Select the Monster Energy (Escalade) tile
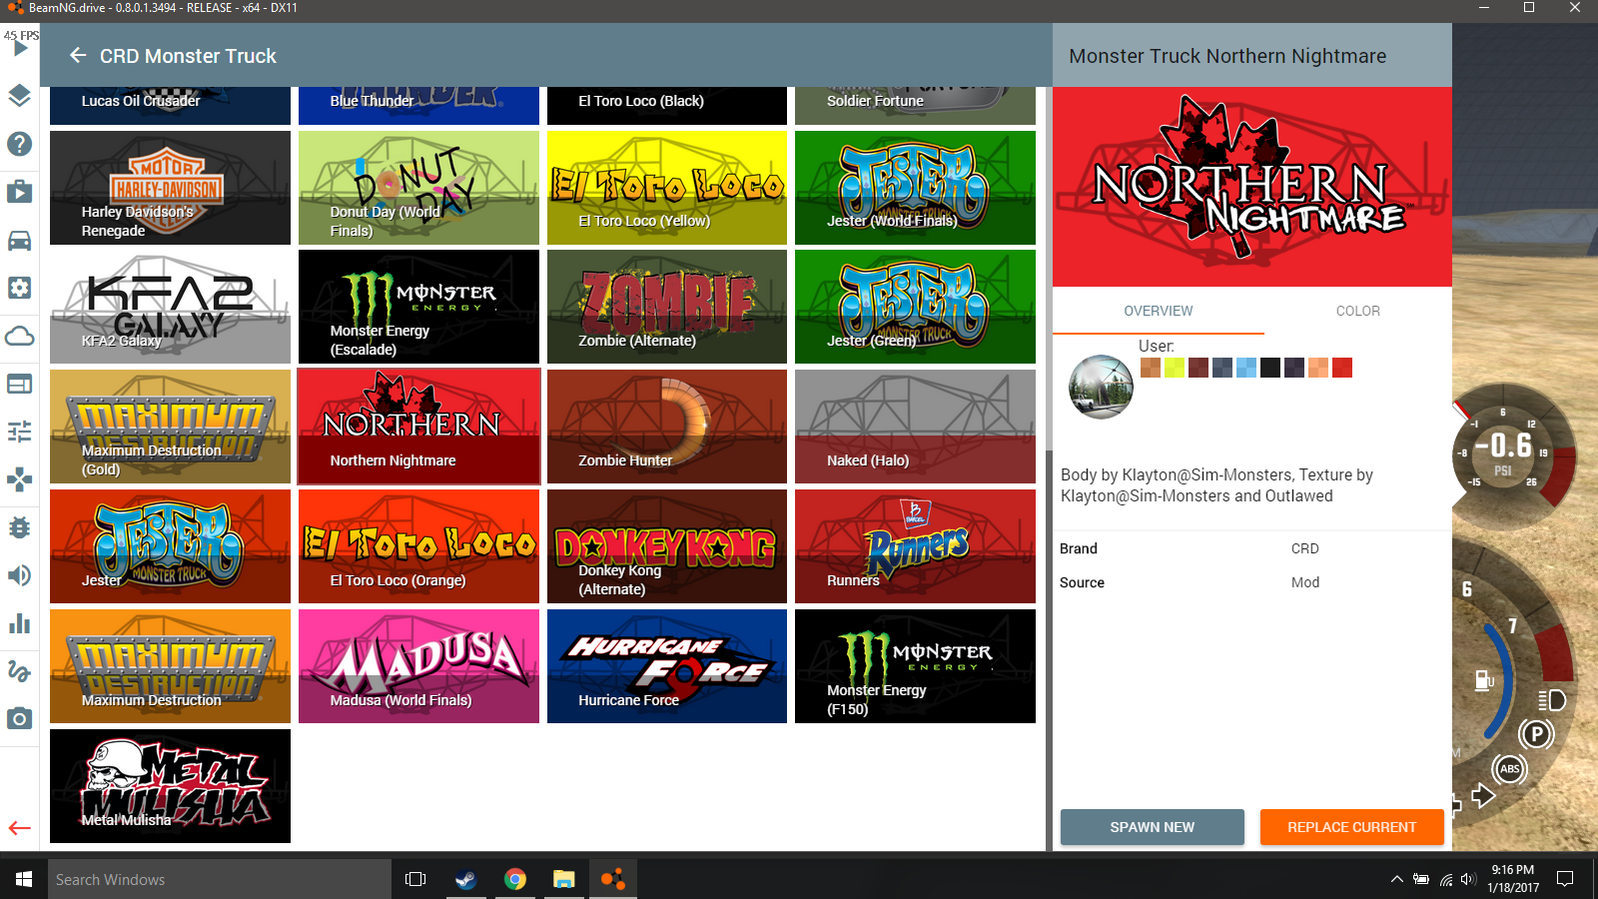This screenshot has width=1598, height=899. [x=418, y=307]
